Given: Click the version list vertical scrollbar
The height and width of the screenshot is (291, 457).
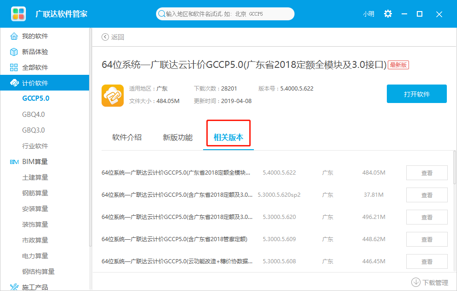Looking at the screenshot, I should tap(454, 168).
